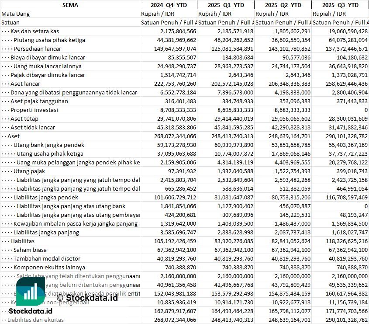Click the Properti investasi label
Screen dimensions: 369x324
[34, 110]
